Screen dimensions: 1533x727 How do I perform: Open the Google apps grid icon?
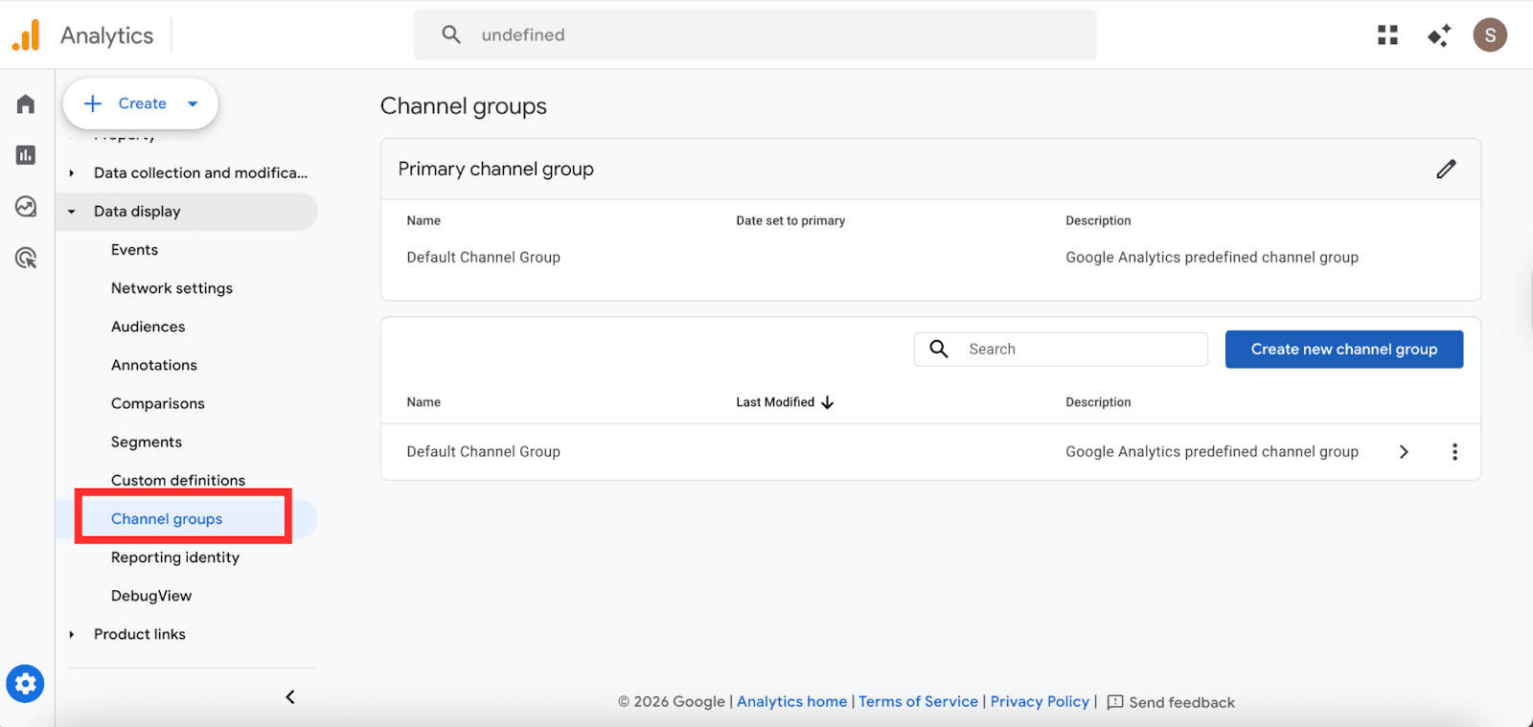point(1387,35)
